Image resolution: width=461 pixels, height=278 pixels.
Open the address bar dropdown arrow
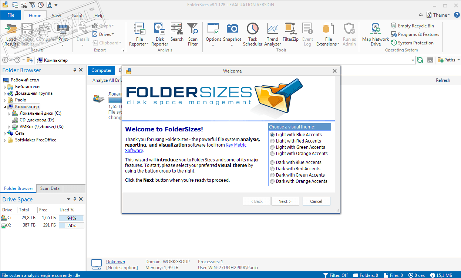coord(413,60)
